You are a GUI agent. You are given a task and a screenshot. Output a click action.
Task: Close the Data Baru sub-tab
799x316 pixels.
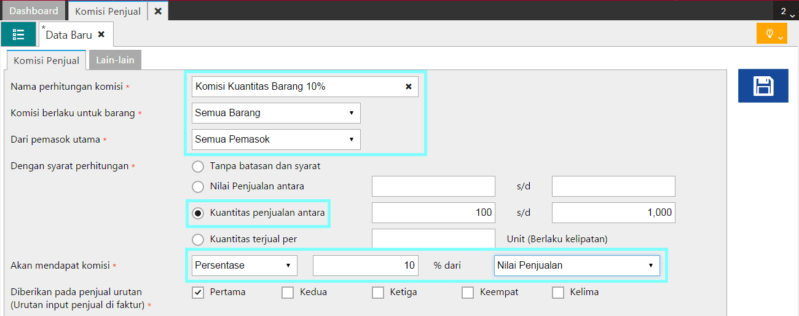tap(101, 34)
